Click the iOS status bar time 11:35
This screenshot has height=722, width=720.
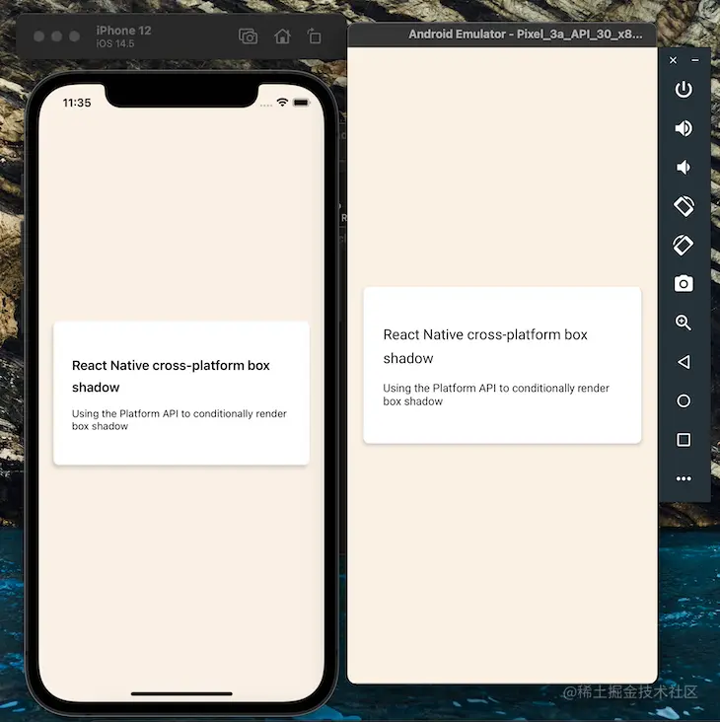click(x=77, y=103)
